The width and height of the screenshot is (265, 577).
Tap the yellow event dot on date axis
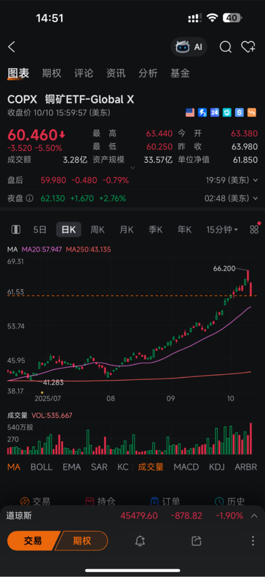[42, 393]
